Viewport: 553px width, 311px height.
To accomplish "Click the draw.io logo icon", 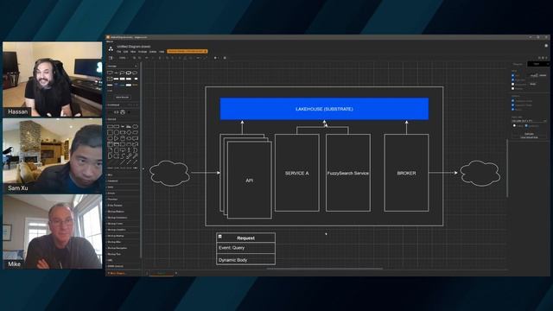I will (x=111, y=49).
